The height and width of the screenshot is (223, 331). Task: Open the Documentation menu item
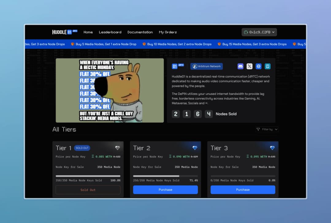140,32
